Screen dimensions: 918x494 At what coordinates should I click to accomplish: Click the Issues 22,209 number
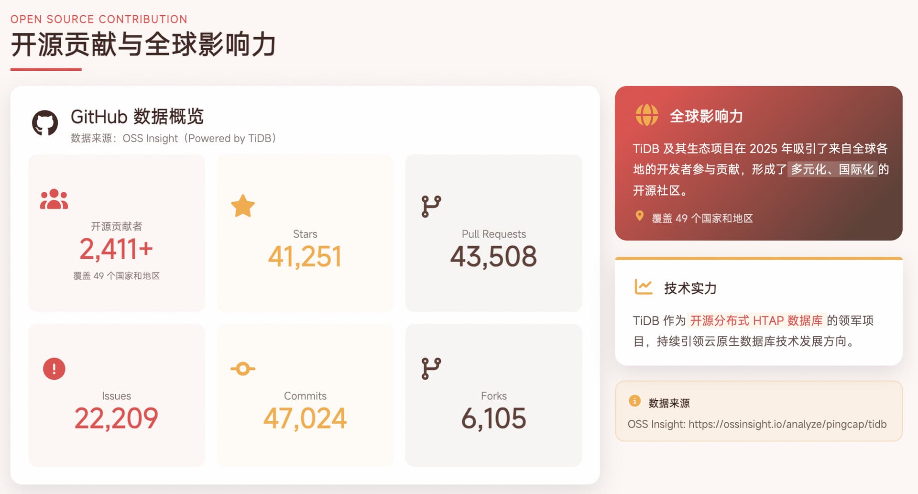[116, 418]
